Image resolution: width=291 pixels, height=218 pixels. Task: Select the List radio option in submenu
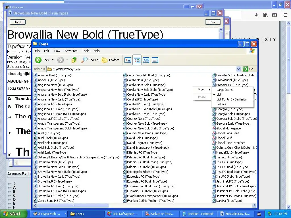(232, 95)
